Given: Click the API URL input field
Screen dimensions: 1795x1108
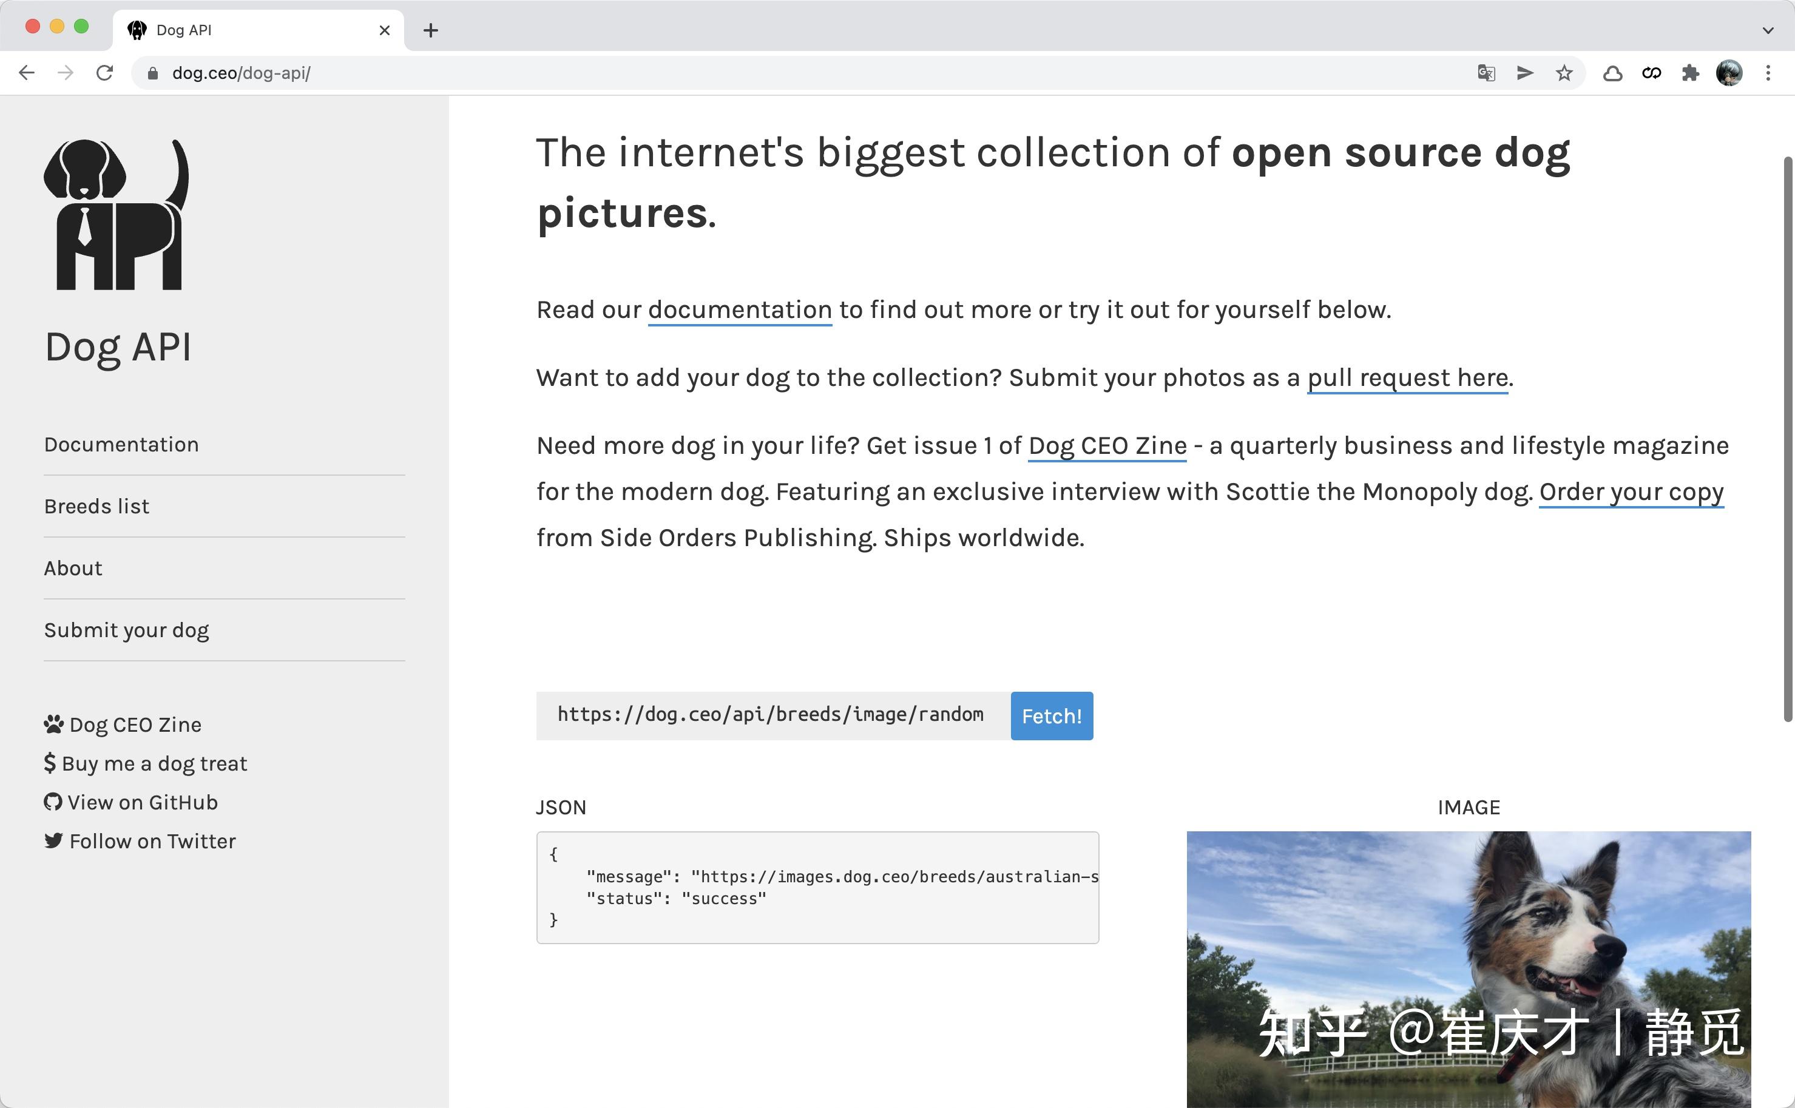Looking at the screenshot, I should point(771,715).
